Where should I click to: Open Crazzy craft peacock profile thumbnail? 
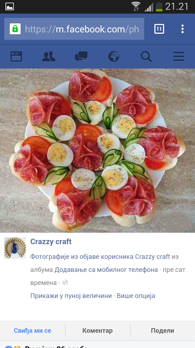15,248
